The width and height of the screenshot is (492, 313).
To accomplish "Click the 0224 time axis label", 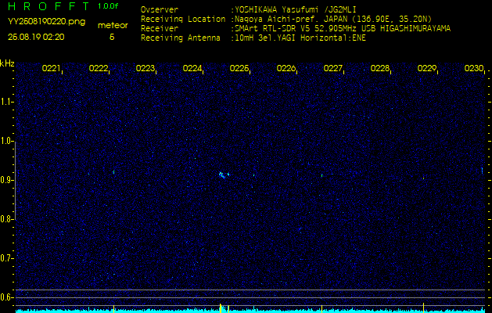I will (x=192, y=68).
